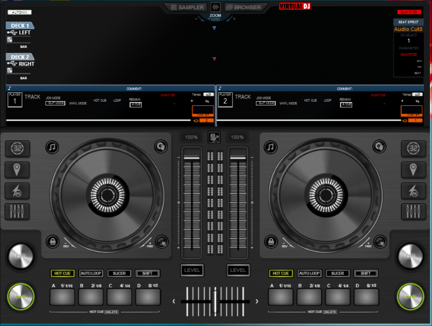The image size is (432, 326).
Task: Select the left deck AUTO LOOP mode
Action: pos(91,273)
